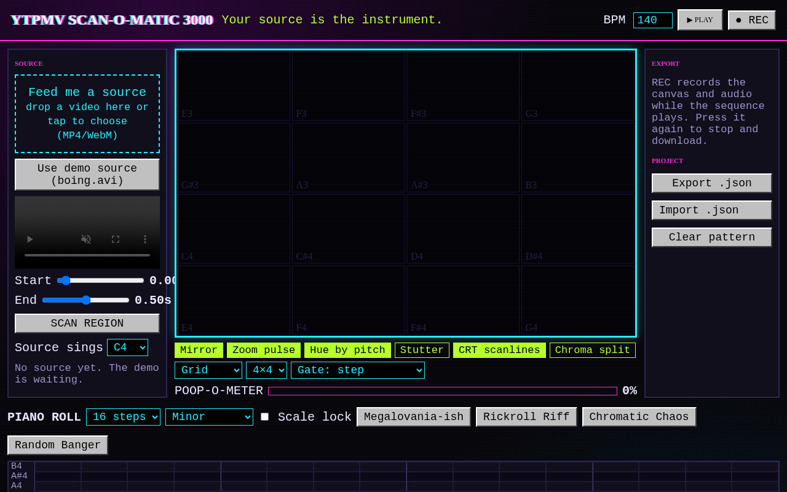Click the PLAY button
The image size is (787, 492).
pos(700,20)
